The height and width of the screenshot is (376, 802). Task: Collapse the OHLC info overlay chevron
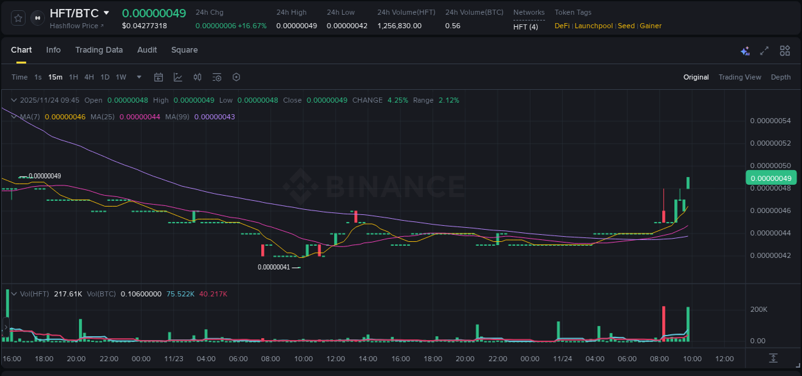point(13,100)
